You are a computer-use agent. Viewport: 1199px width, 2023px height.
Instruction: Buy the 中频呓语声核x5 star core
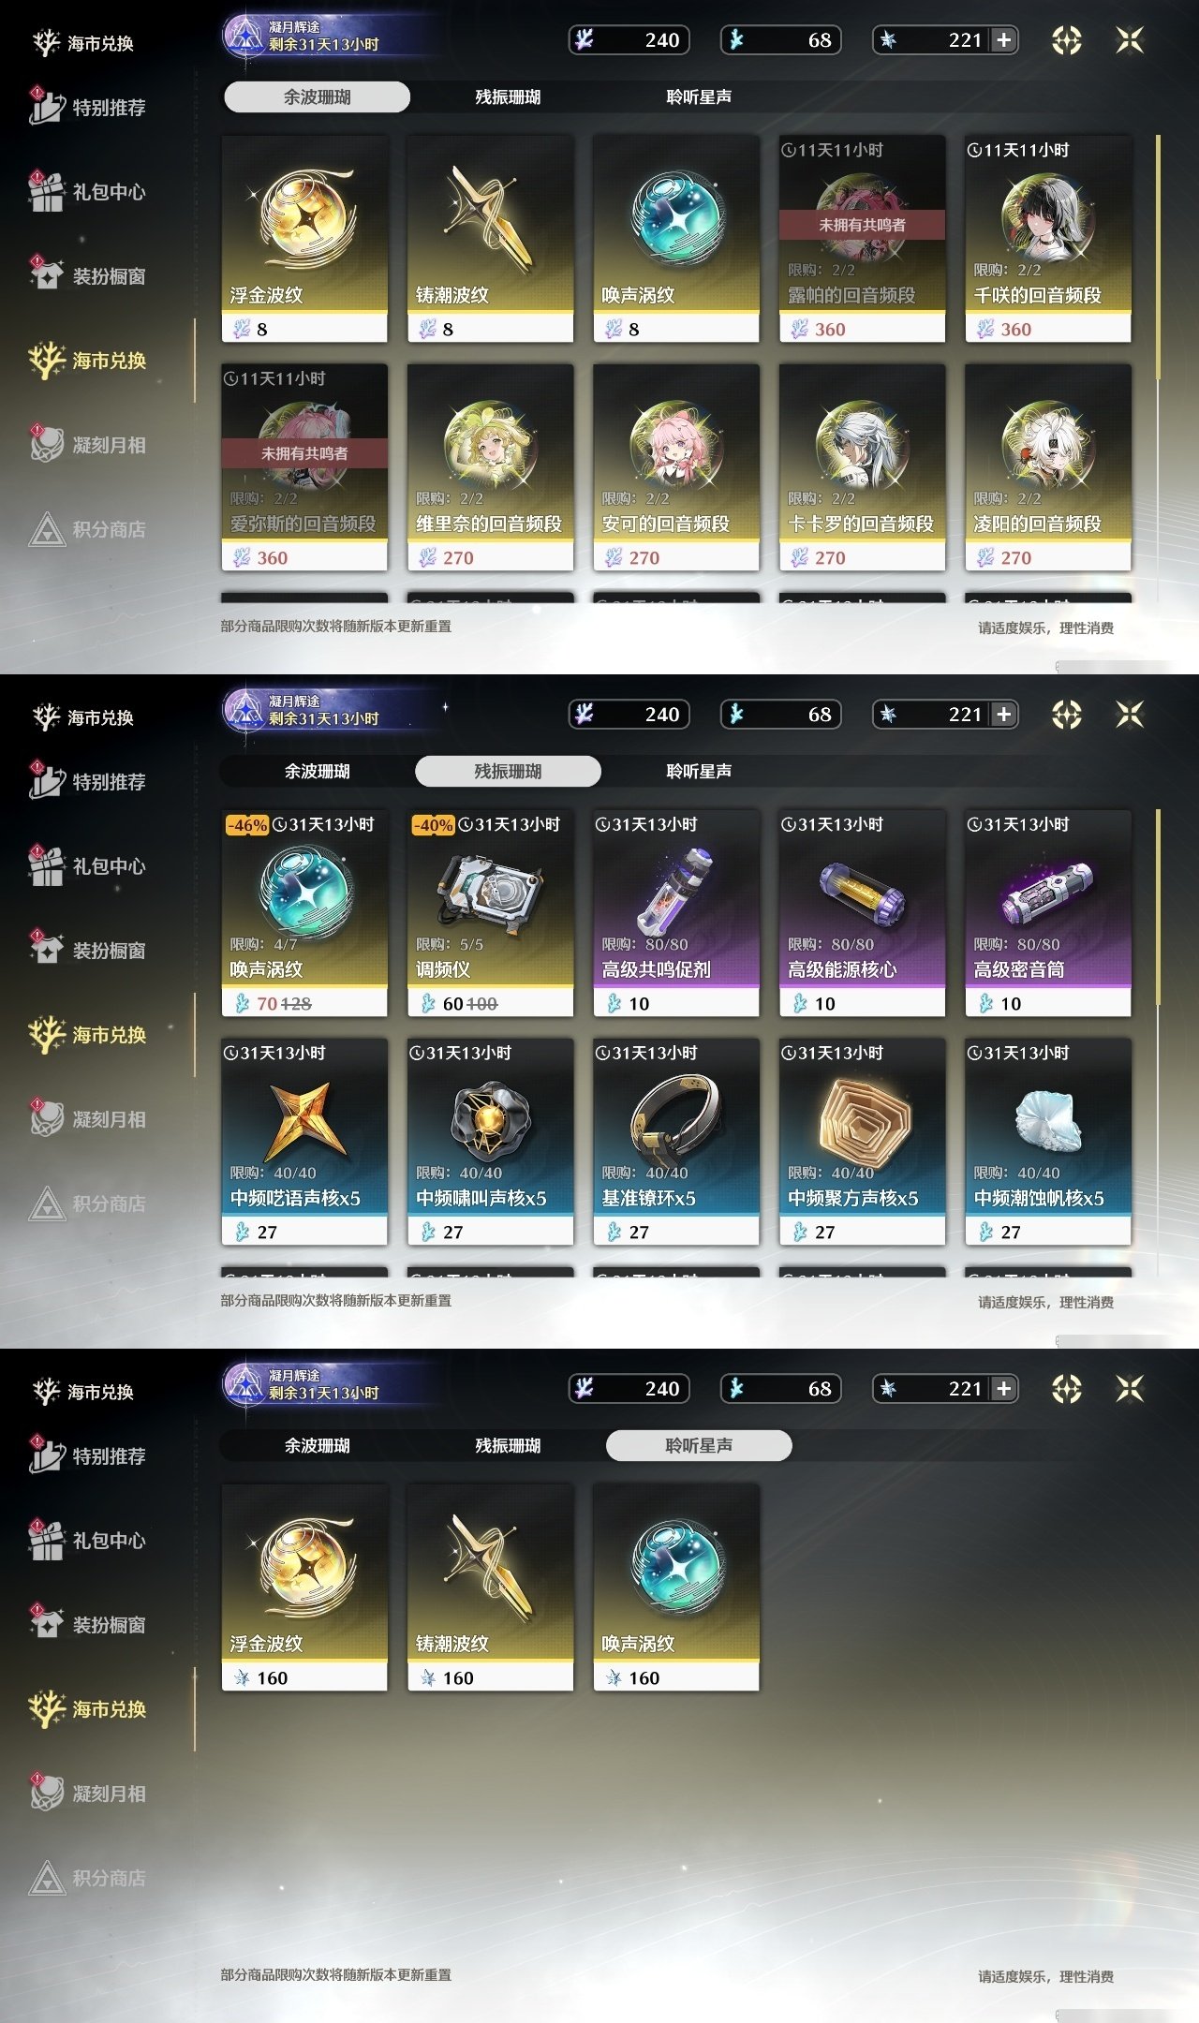(304, 1142)
